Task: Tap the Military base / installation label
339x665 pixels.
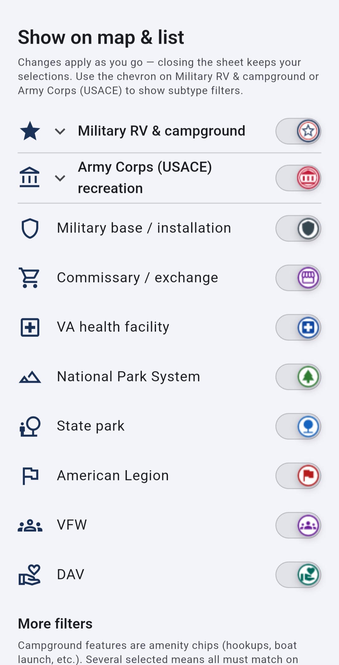Action: (144, 228)
